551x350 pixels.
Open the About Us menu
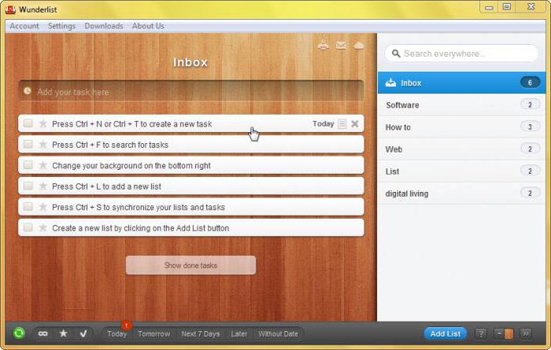148,26
